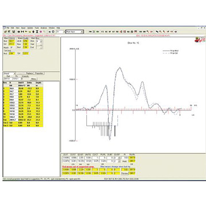
Task: Click the Replace button
Action: point(30,73)
